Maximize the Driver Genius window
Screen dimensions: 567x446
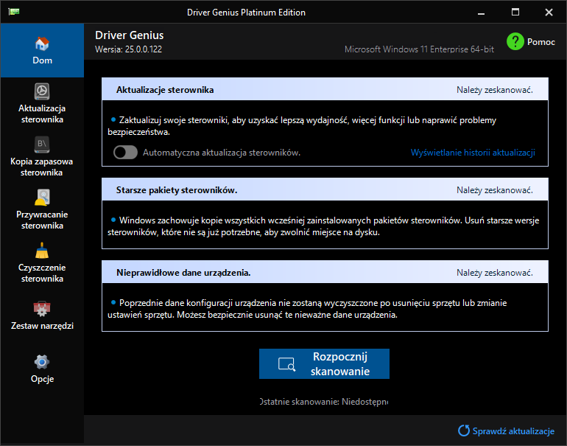pos(515,13)
